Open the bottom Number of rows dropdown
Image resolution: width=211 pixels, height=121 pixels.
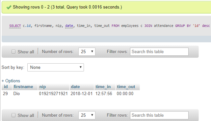87,115
